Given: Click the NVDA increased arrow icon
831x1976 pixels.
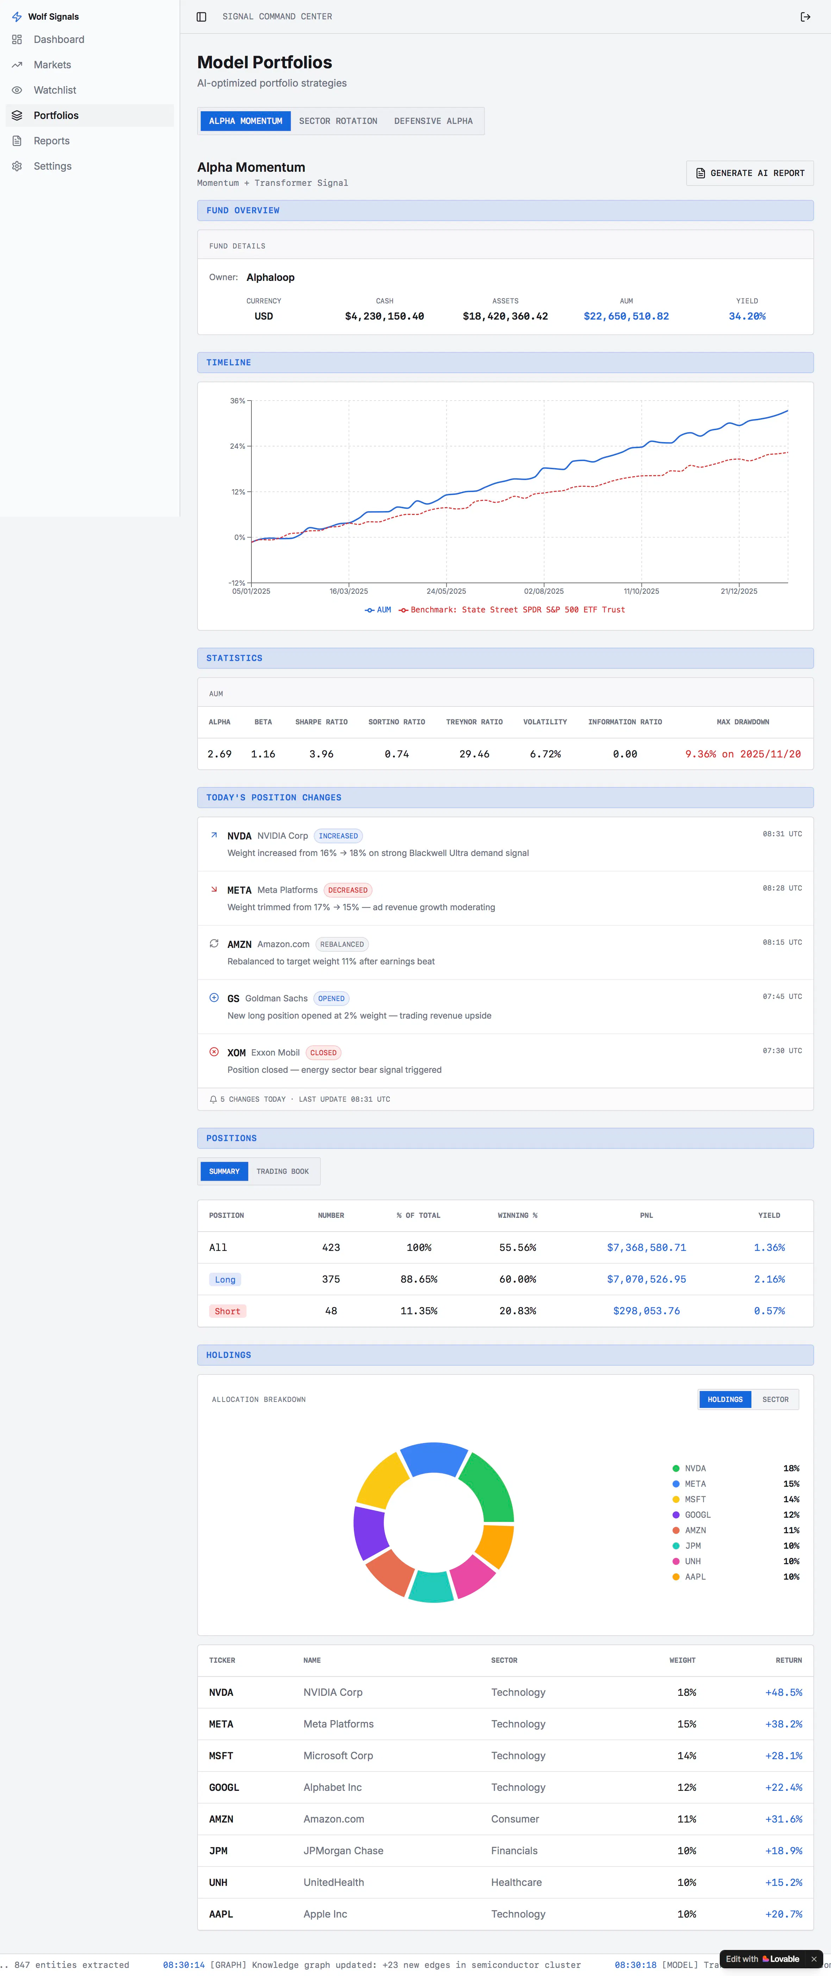Looking at the screenshot, I should click(x=214, y=835).
